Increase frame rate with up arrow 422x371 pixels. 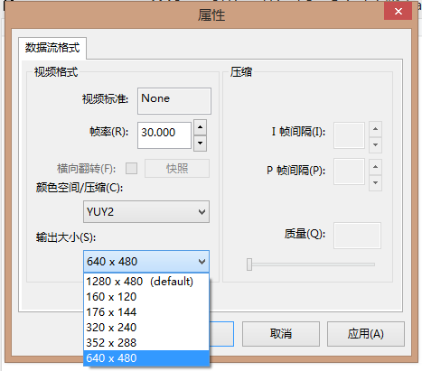point(200,127)
